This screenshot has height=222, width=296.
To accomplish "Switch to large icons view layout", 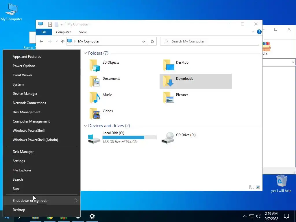I will 258,187.
